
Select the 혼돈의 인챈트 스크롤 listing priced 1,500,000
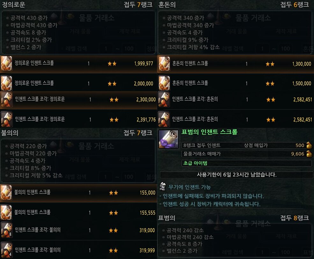236,83
